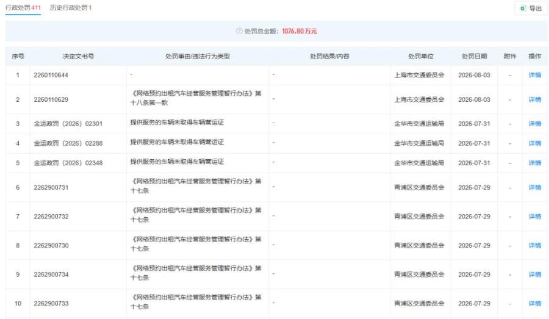
Task: Open 详情 for document 2262900730
Action: [x=534, y=245]
